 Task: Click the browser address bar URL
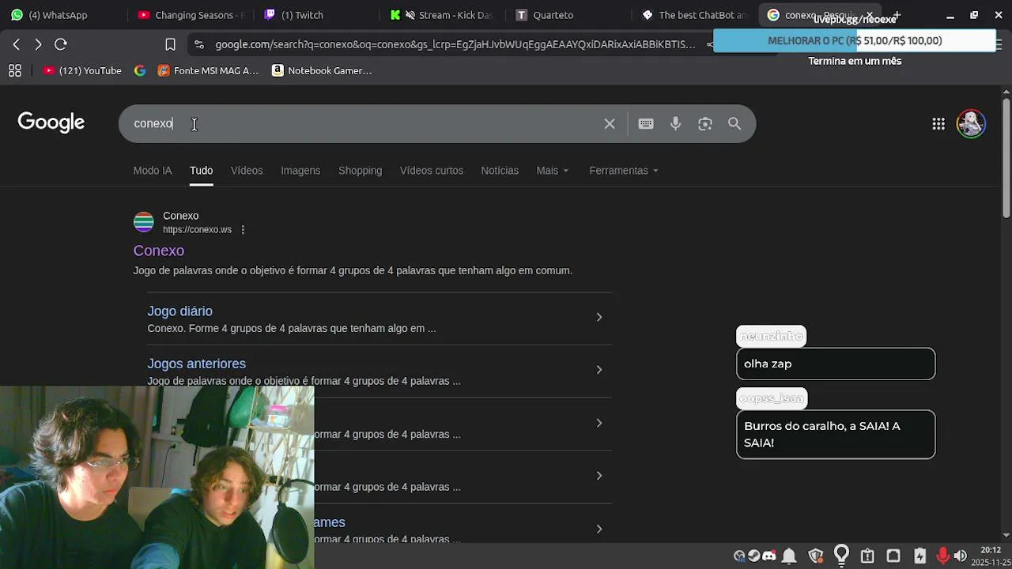pos(455,44)
